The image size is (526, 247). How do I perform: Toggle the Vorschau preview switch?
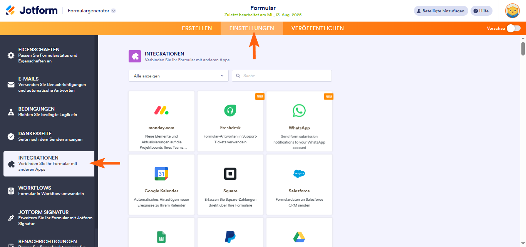point(513,28)
